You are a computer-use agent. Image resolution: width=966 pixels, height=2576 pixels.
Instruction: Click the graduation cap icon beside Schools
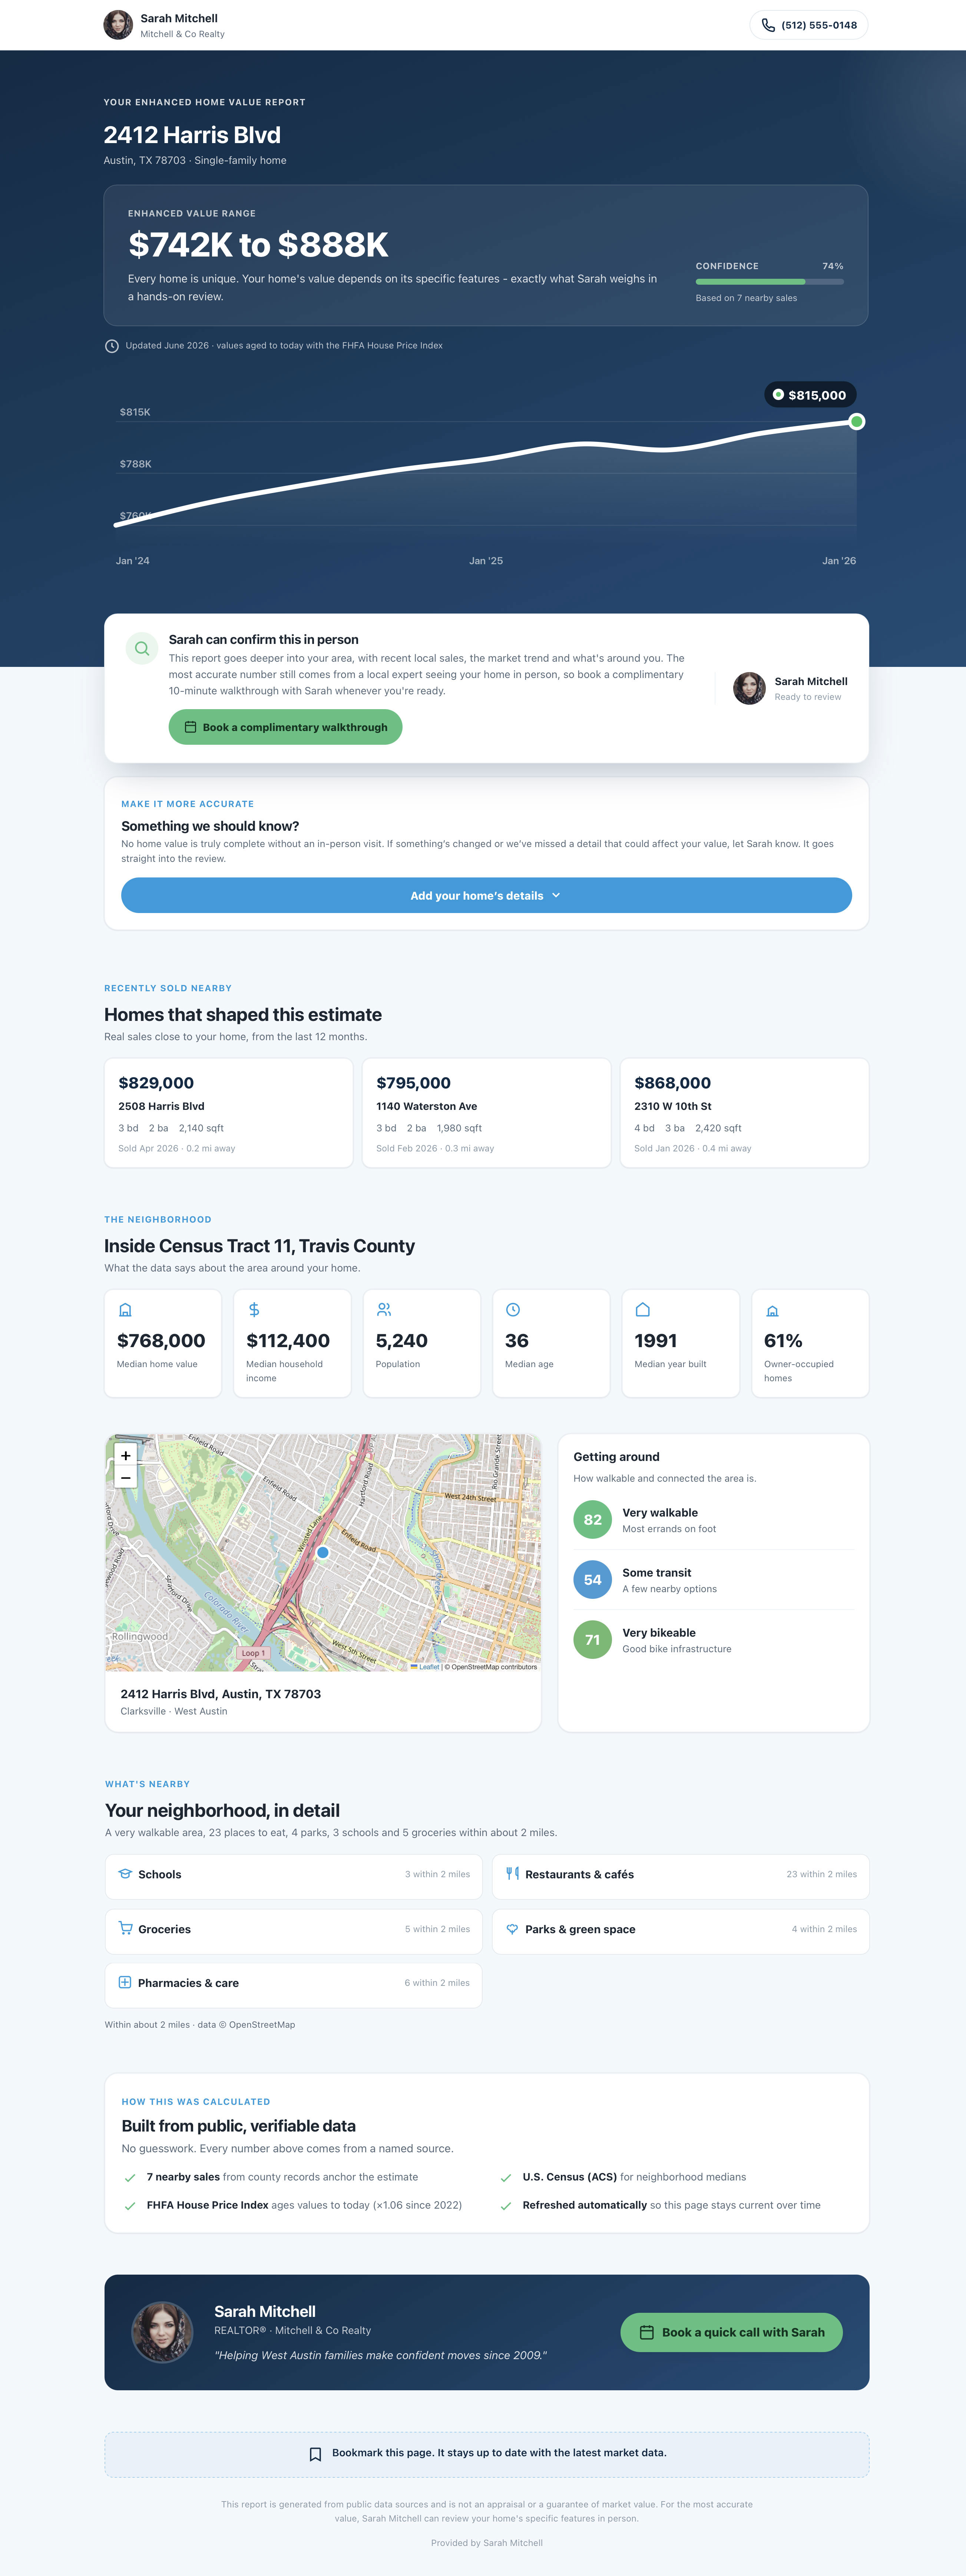125,1874
